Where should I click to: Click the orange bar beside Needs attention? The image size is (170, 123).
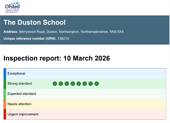tap(5, 104)
